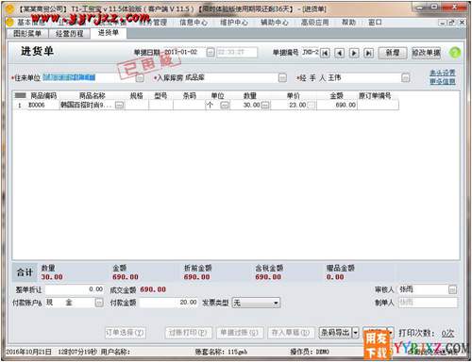This screenshot has width=472, height=362.
Task: Open the 表头设置 link
Action: coord(443,73)
